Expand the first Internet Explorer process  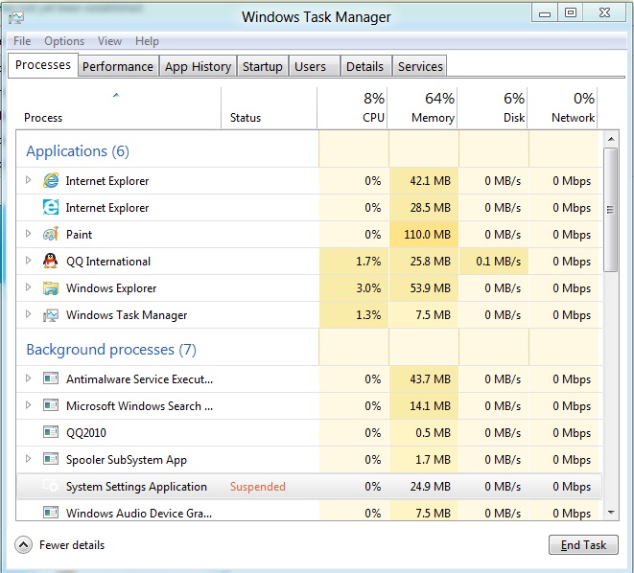pos(28,180)
